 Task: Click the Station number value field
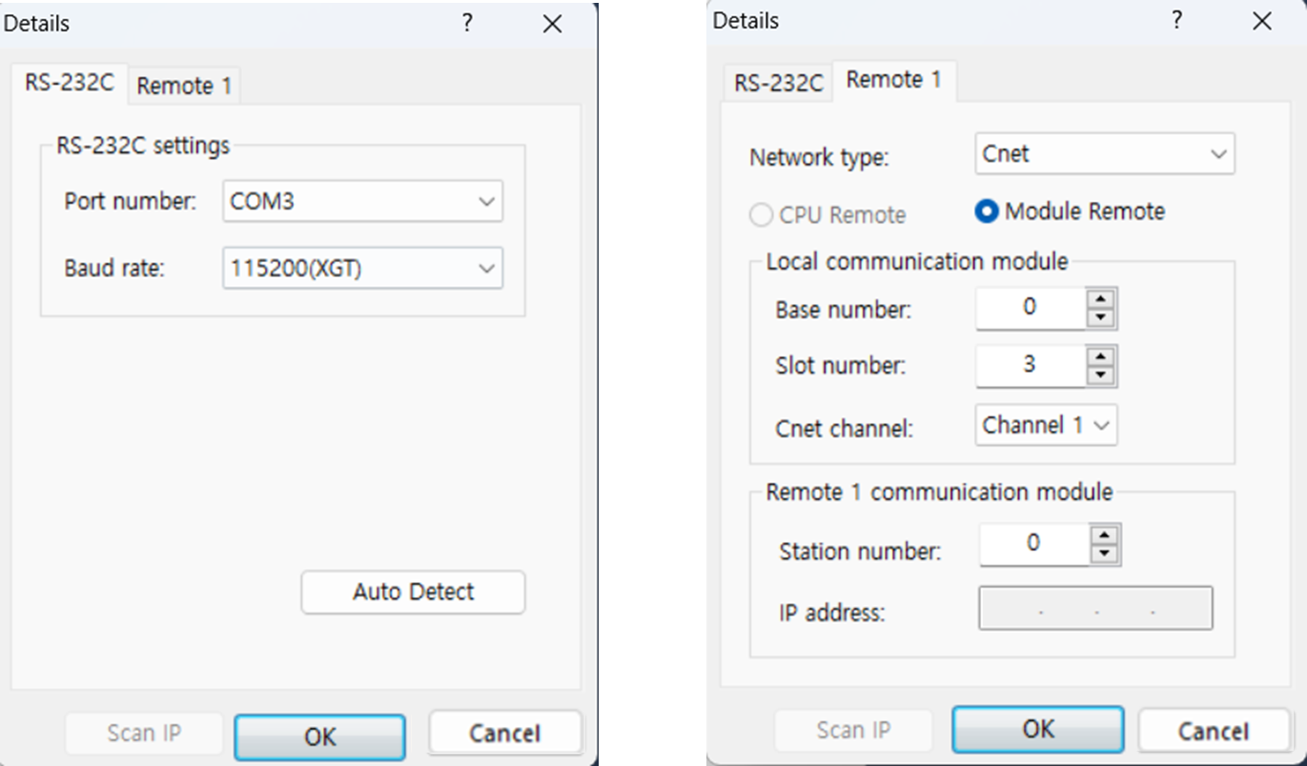point(1034,543)
